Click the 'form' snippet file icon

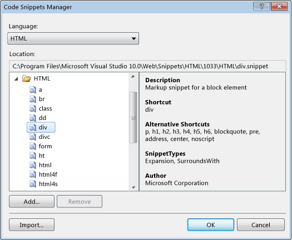tap(33, 146)
